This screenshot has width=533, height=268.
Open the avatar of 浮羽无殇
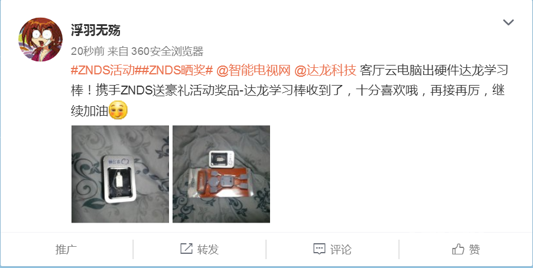click(x=40, y=40)
